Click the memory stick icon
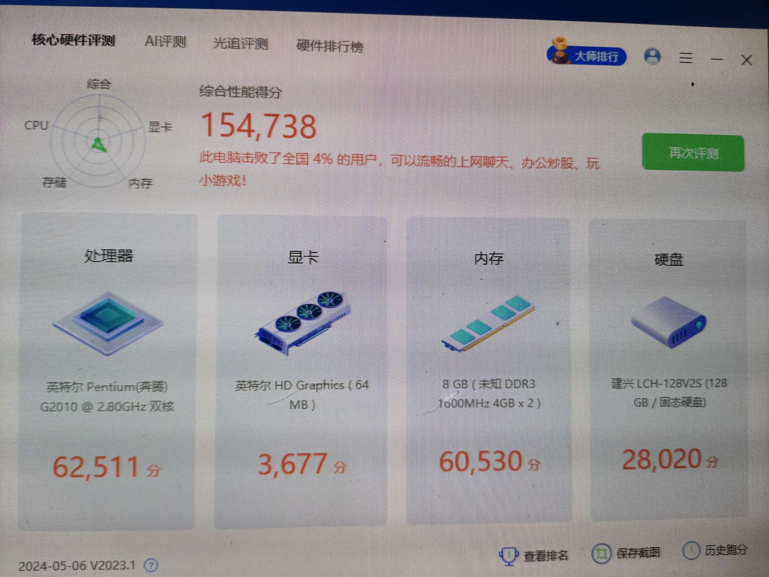Viewport: 769px width, 577px height. coord(488,324)
